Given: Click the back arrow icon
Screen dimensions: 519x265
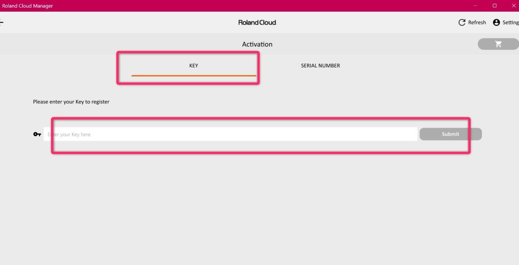Looking at the screenshot, I should [x=2, y=22].
